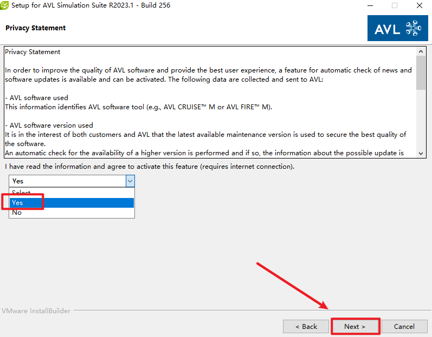Click the AVL setup icon in title bar

pyautogui.click(x=5, y=5)
